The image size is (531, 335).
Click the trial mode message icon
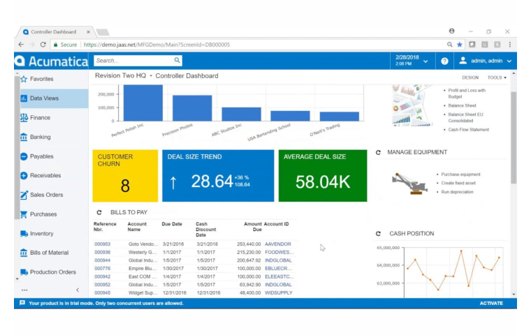click(x=22, y=303)
